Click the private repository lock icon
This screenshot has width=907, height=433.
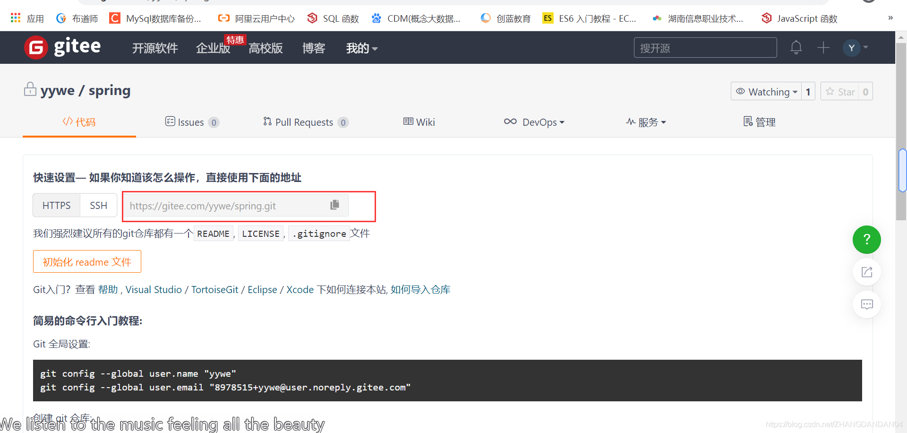tap(30, 89)
